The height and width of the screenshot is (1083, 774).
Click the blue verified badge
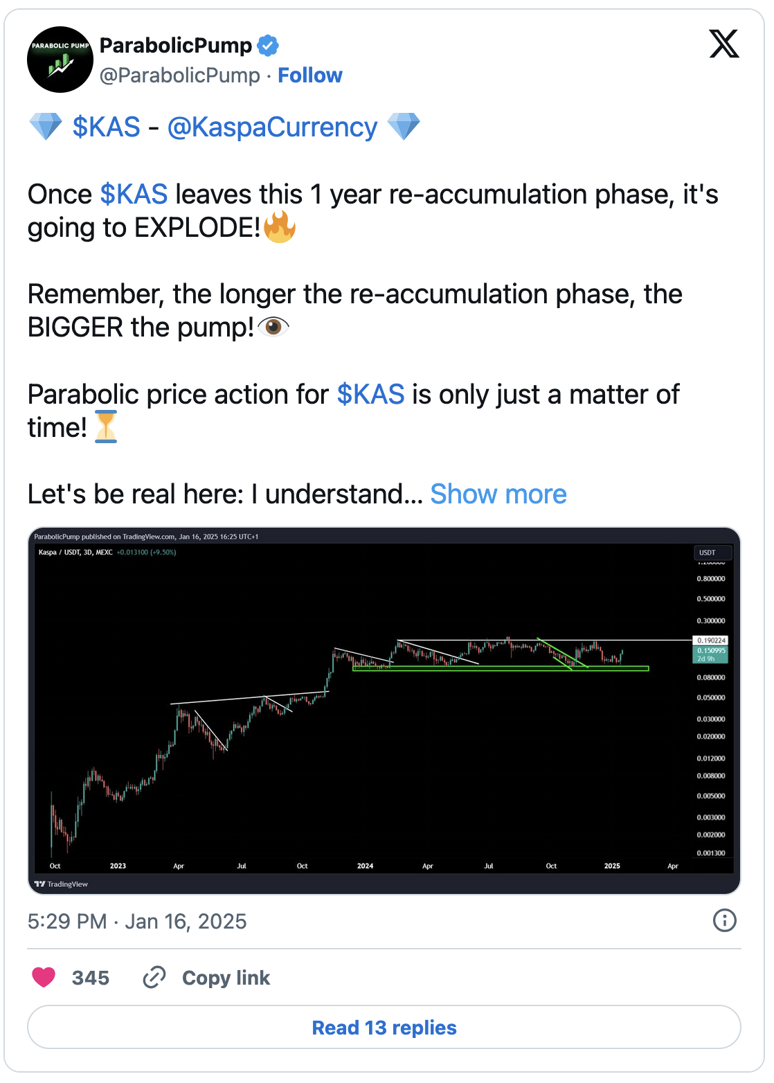[x=268, y=46]
